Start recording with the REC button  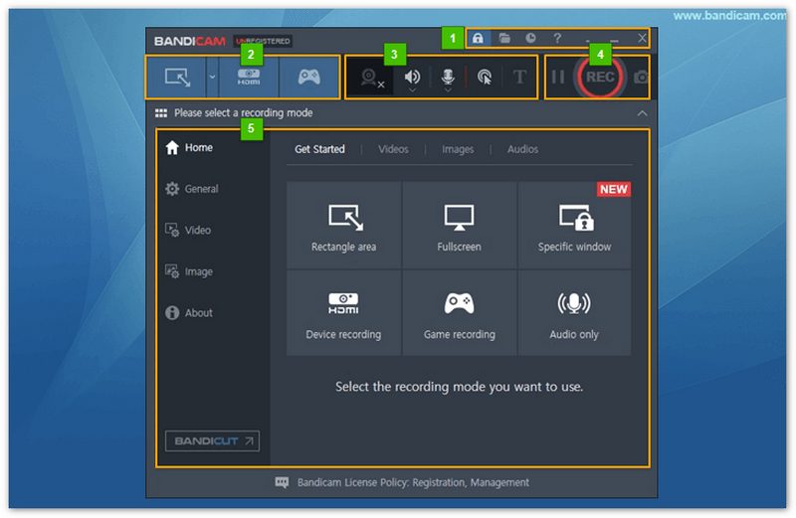600,78
